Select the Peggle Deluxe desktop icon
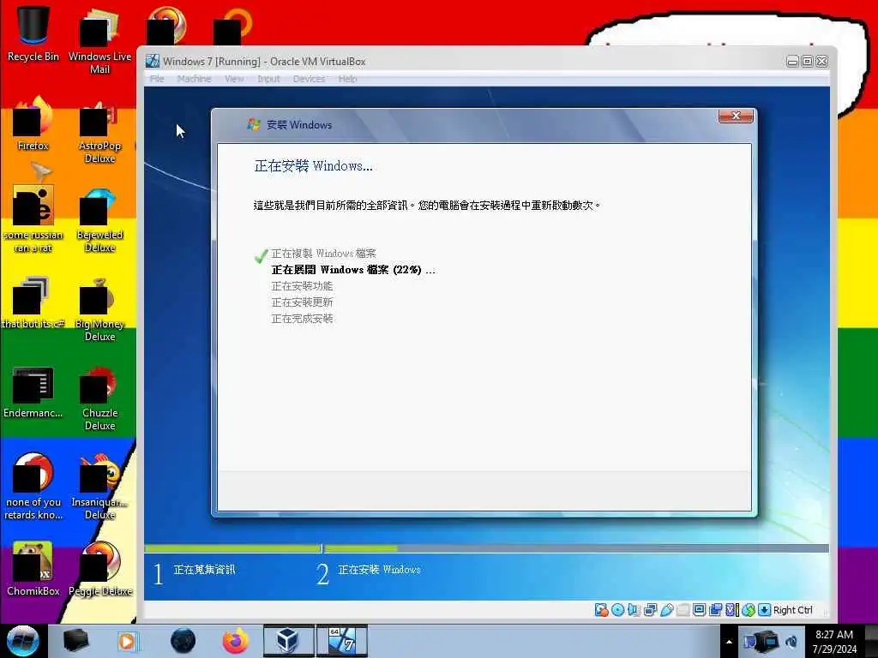 (99, 569)
